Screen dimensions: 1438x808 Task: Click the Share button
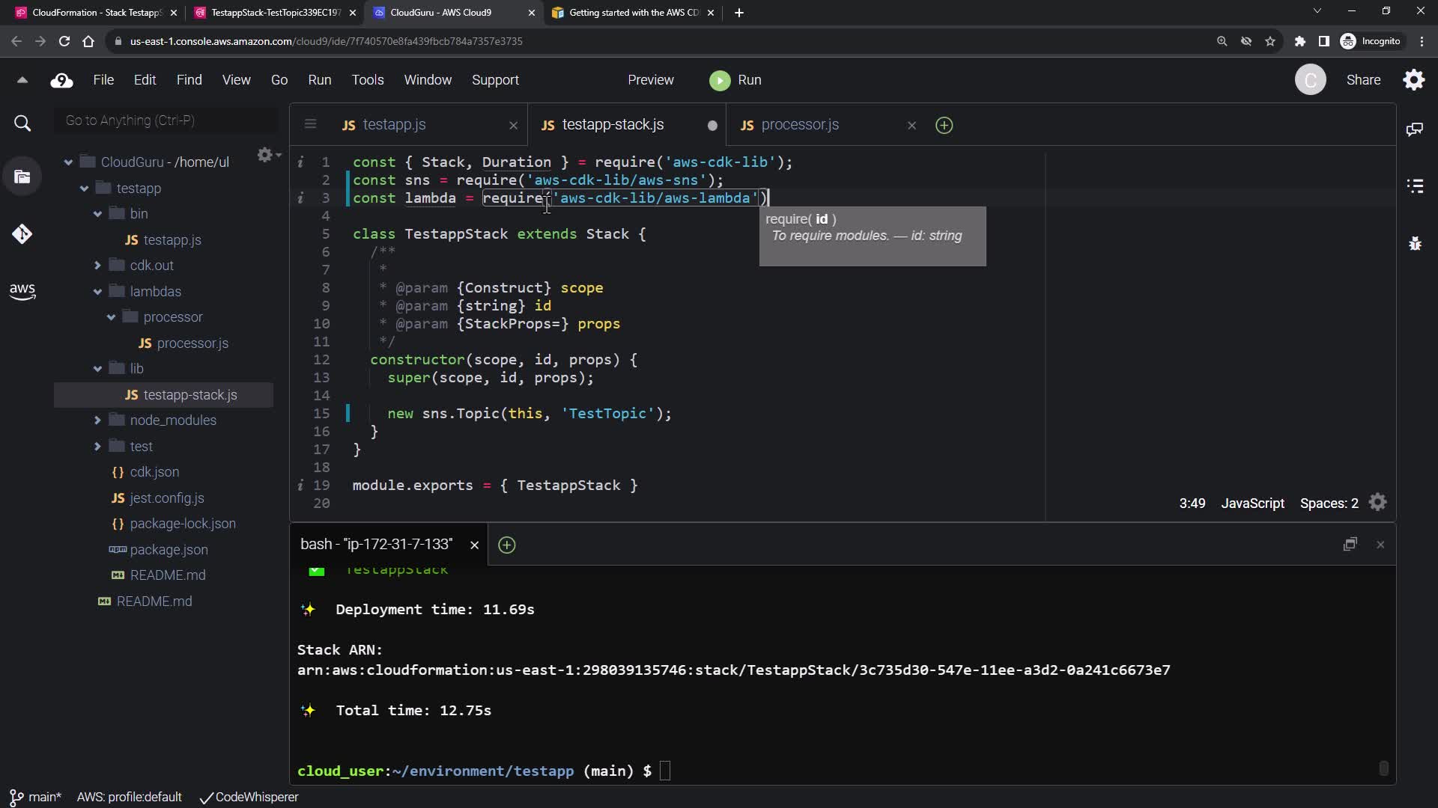(1363, 80)
